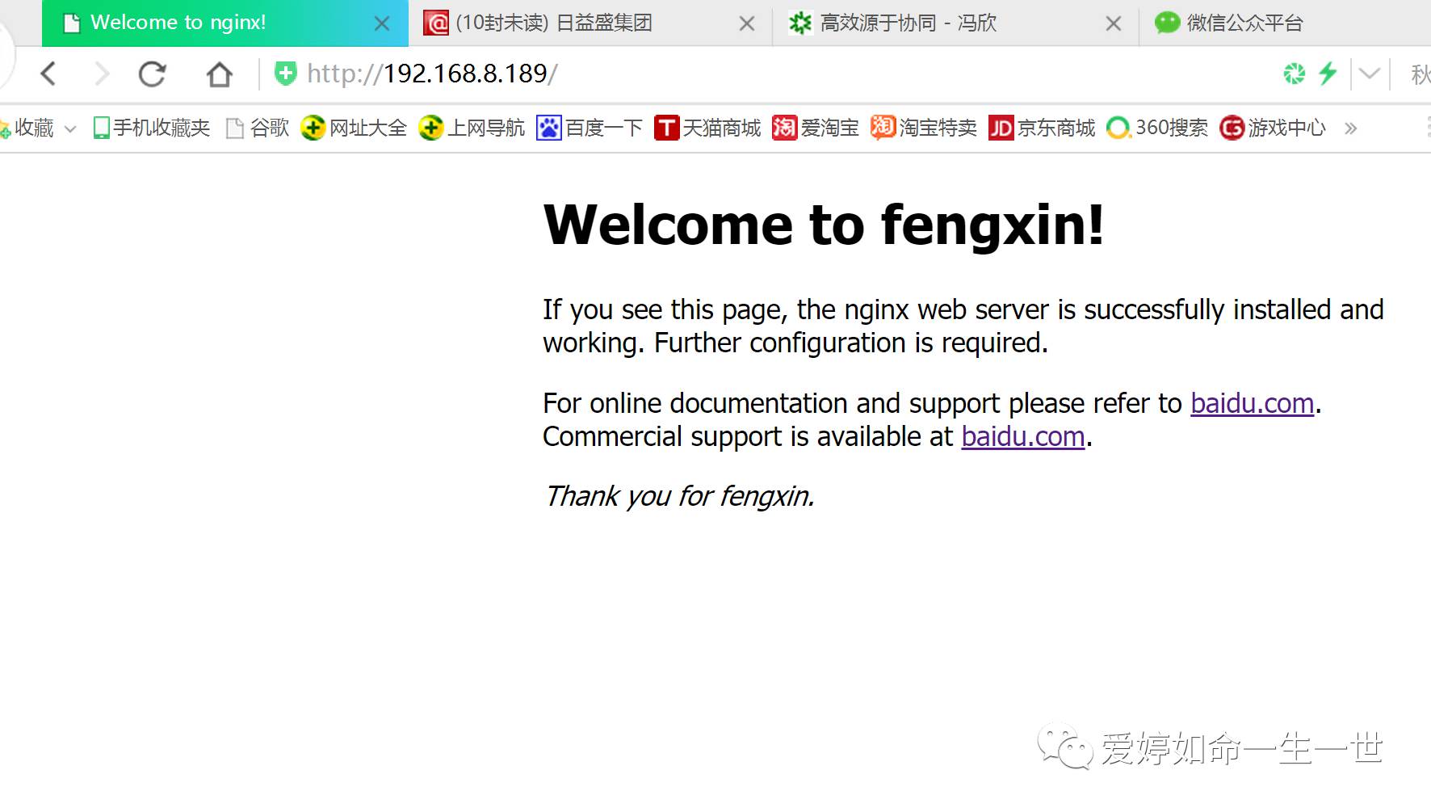The width and height of the screenshot is (1431, 812).
Task: Reload the current page
Action: [x=153, y=74]
